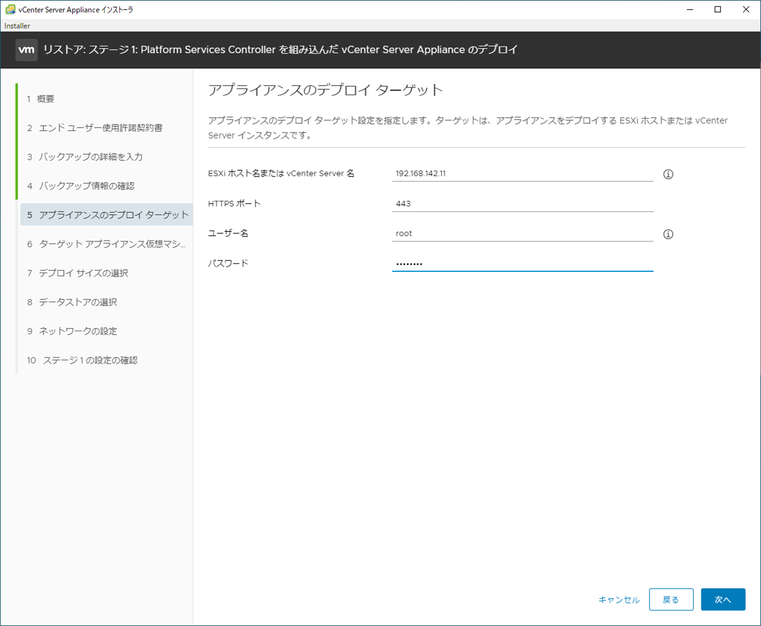Click the 次へ (Next) button
The width and height of the screenshot is (761, 626).
coord(723,600)
